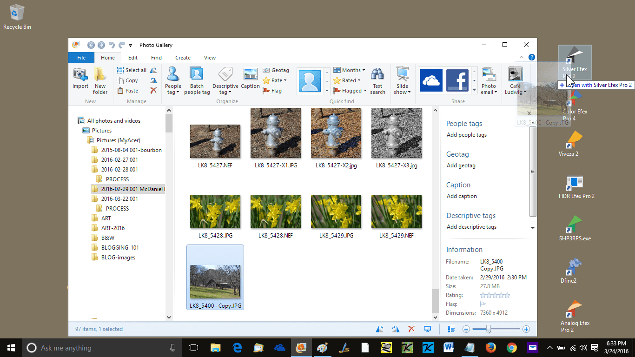The height and width of the screenshot is (357, 635).
Task: Open the Rated filter dropdown
Action: click(x=348, y=80)
